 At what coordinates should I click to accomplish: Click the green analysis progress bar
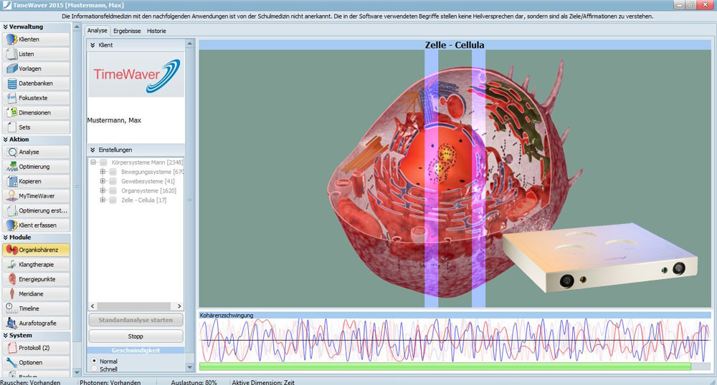[x=445, y=366]
